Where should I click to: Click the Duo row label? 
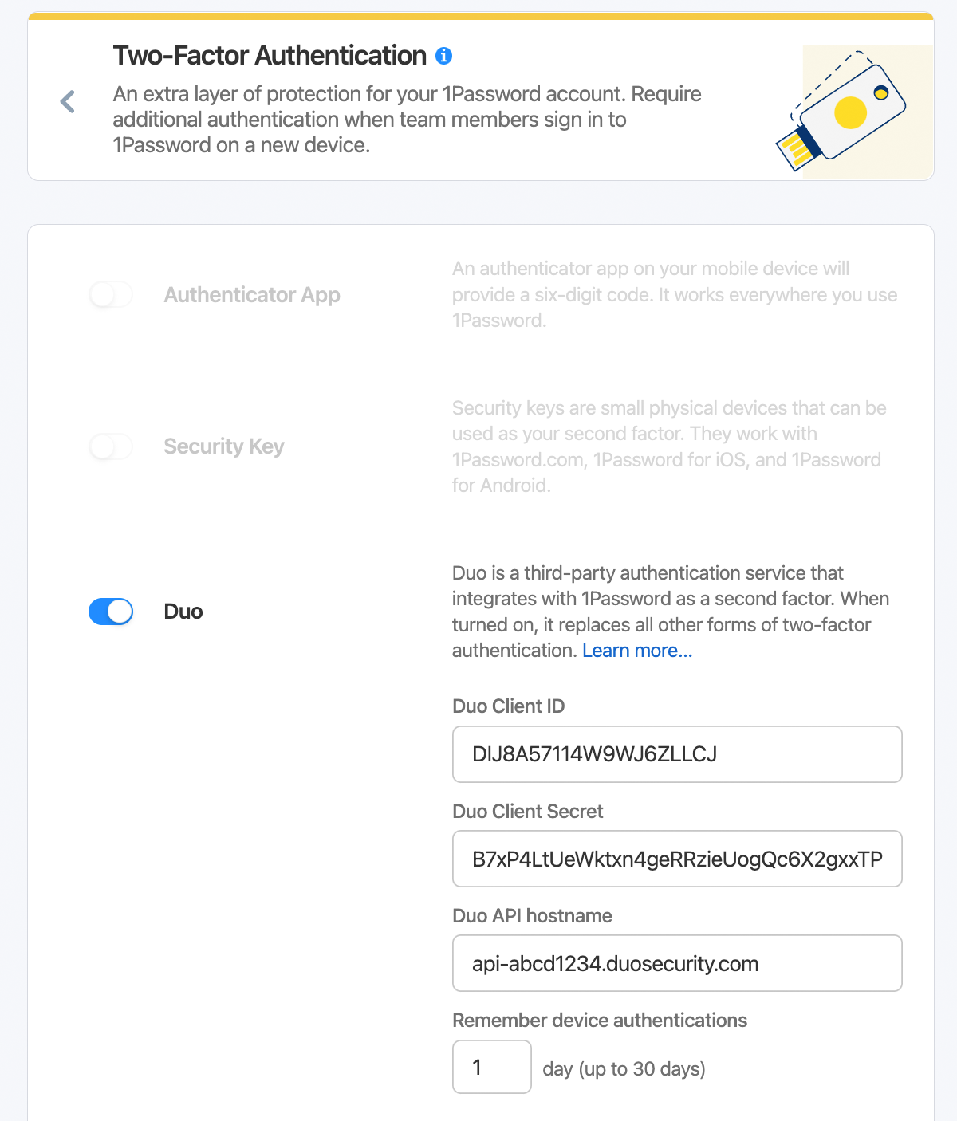point(183,612)
